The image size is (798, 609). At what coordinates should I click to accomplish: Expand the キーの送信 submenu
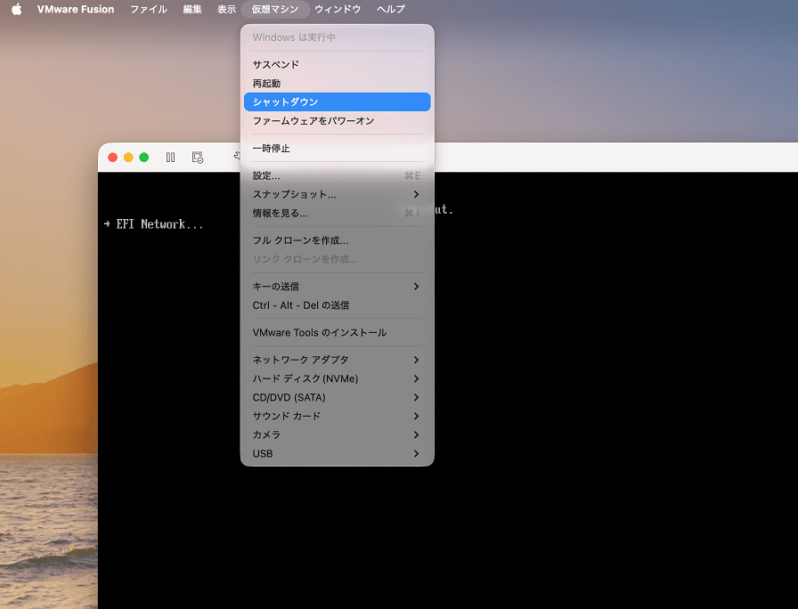pos(338,287)
